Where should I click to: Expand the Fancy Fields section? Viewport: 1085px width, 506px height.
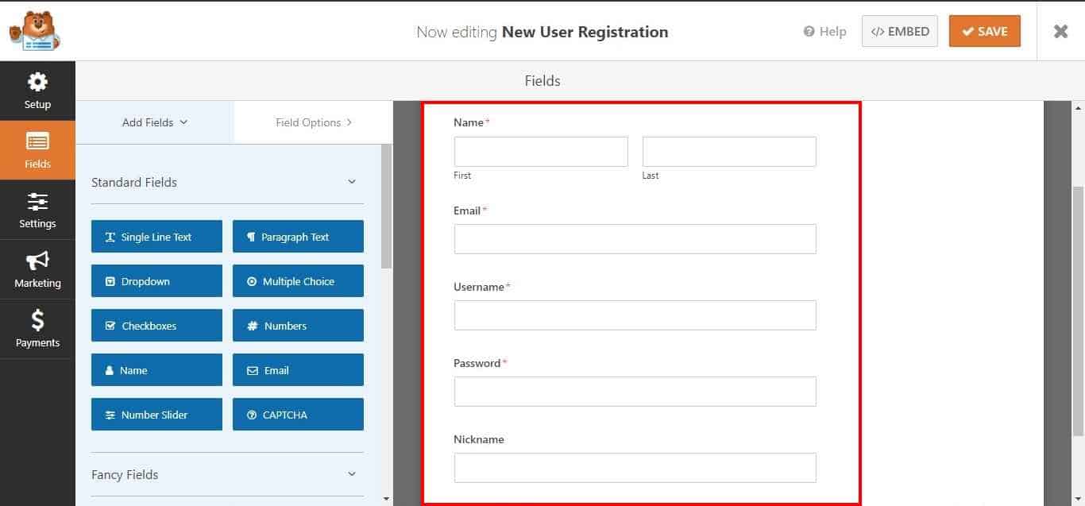352,474
